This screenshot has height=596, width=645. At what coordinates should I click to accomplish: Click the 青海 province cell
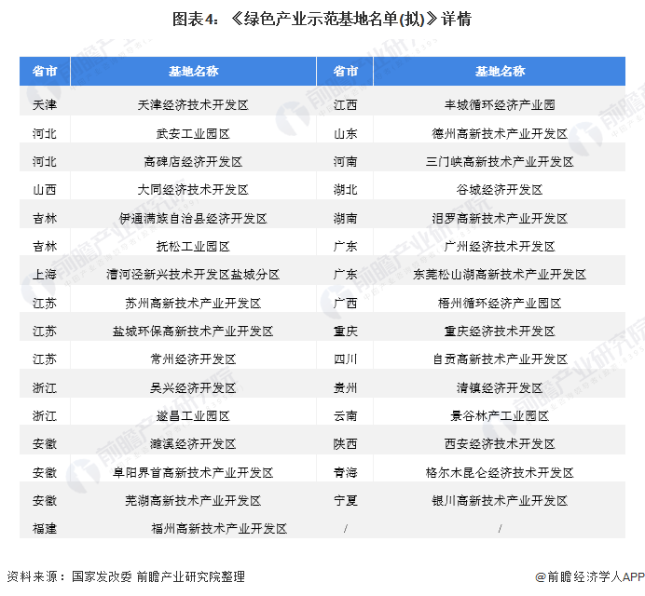(345, 472)
